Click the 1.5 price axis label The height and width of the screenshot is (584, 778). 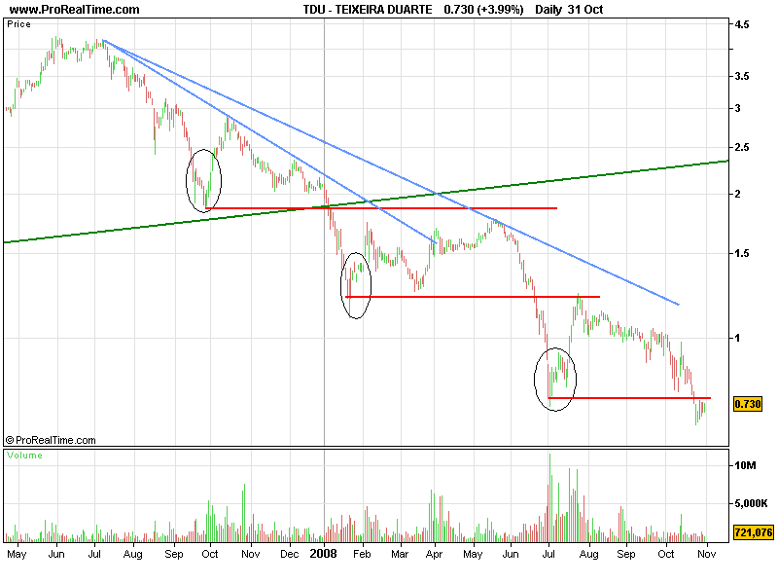pyautogui.click(x=742, y=254)
